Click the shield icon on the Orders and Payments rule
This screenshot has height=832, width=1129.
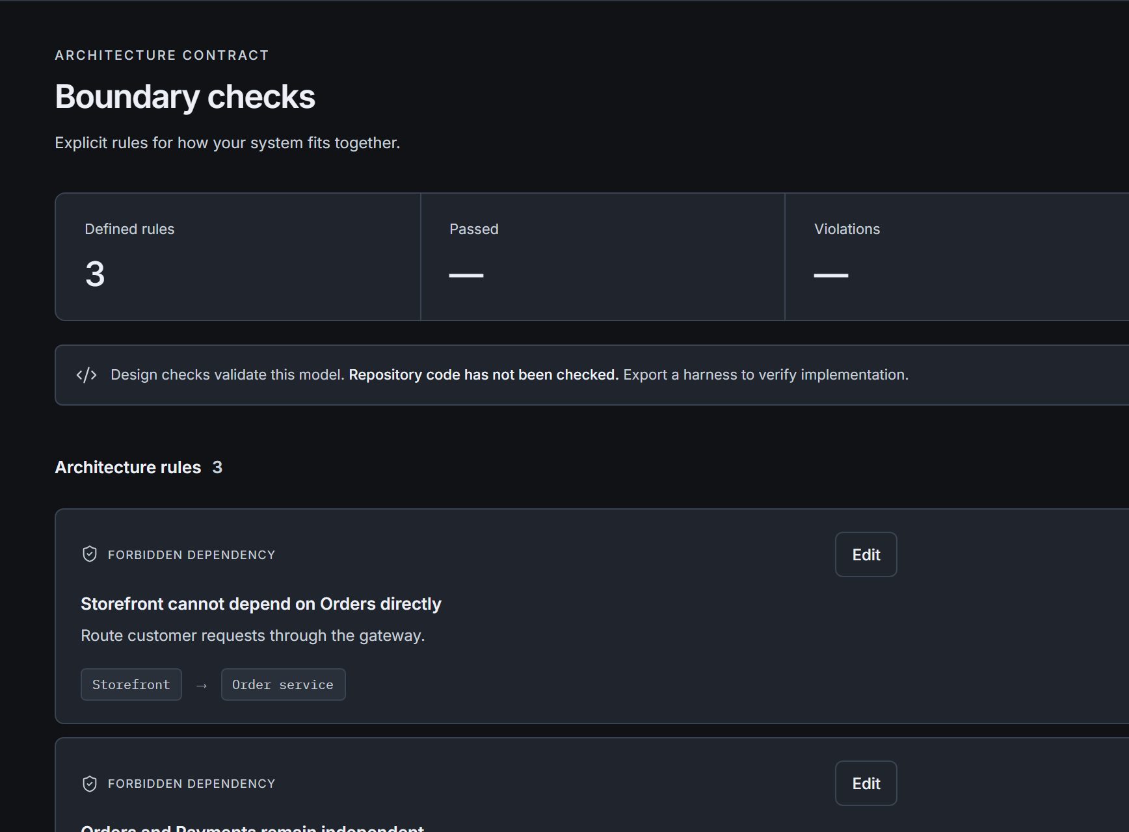[90, 784]
